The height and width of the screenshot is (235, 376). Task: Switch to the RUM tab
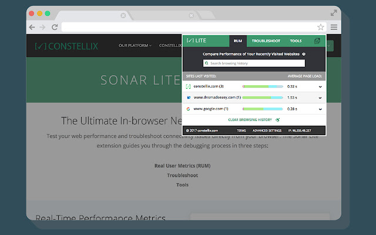pyautogui.click(x=238, y=41)
